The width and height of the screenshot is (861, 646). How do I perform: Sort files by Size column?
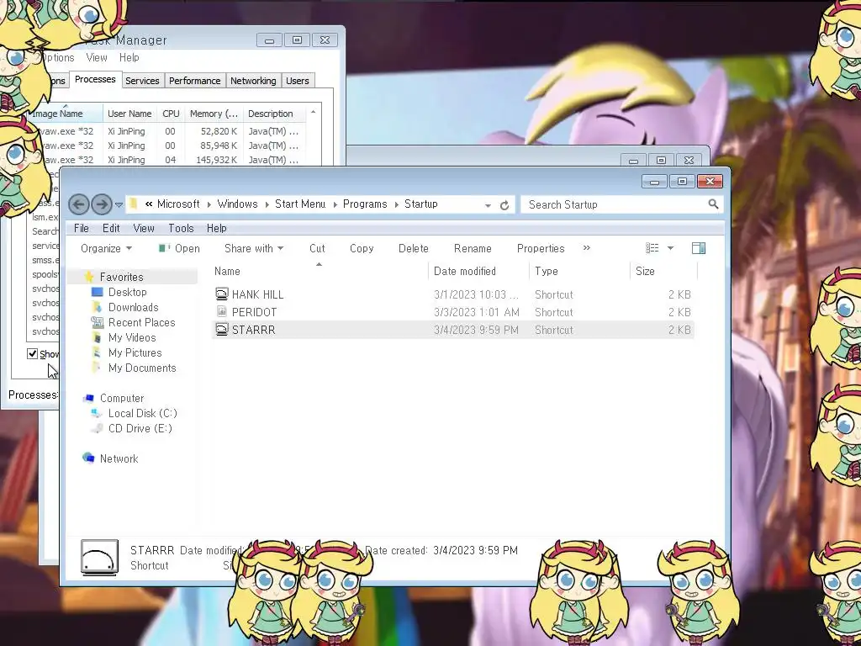click(x=664, y=271)
